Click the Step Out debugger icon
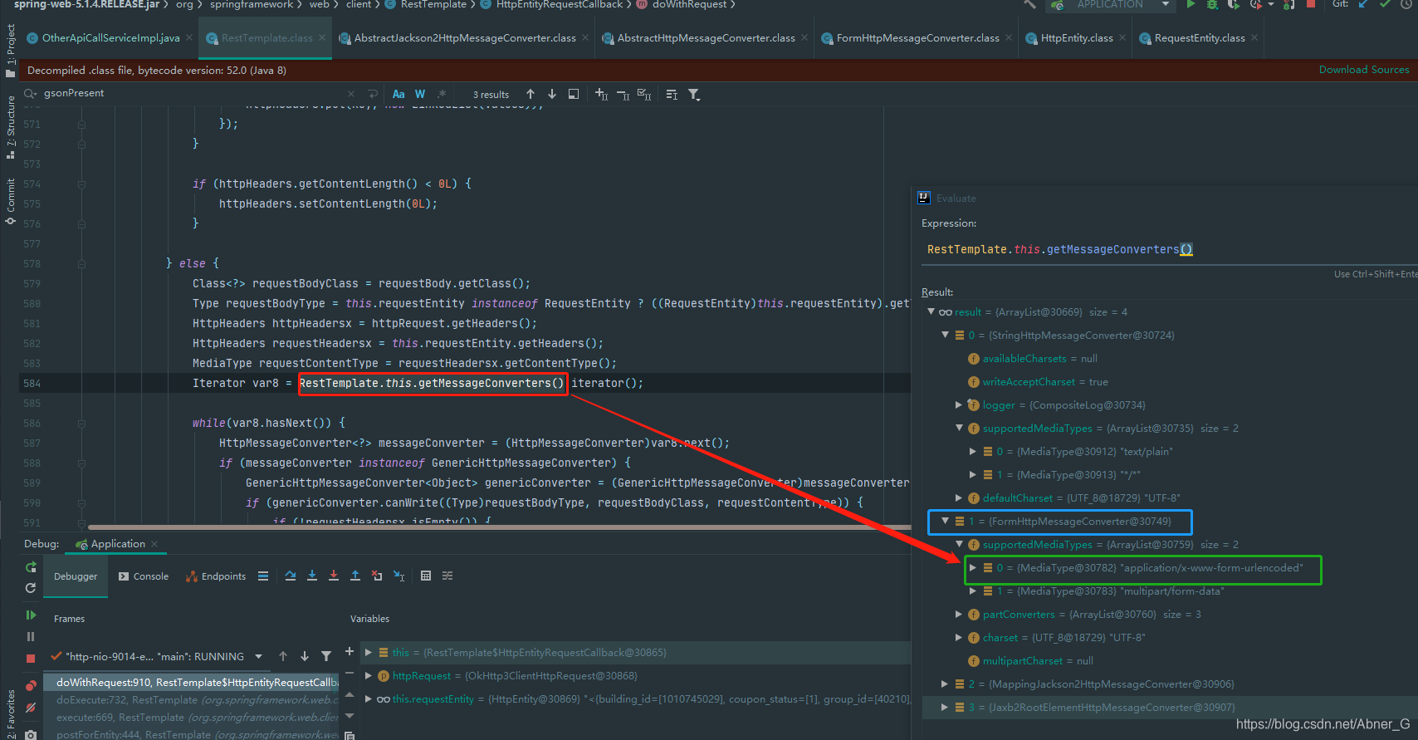The height and width of the screenshot is (740, 1418). click(355, 576)
